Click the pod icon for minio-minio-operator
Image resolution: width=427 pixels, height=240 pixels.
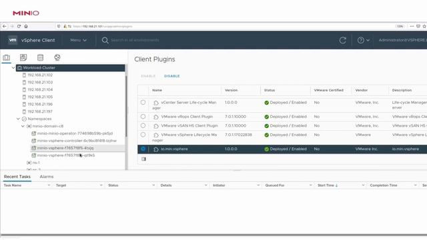coord(34,133)
